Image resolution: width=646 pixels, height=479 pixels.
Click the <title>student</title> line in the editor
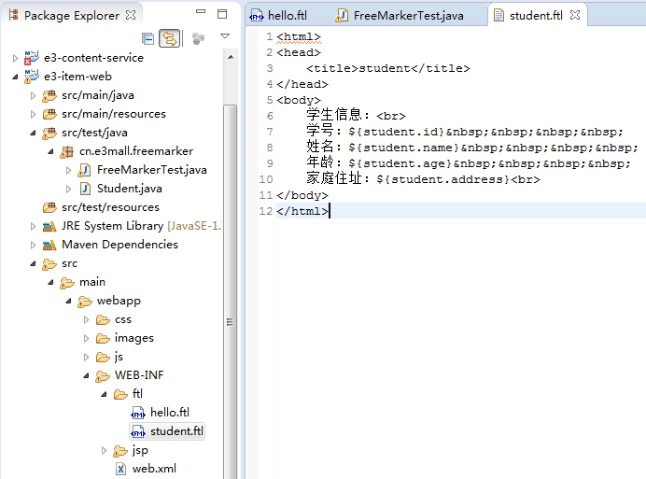[387, 68]
